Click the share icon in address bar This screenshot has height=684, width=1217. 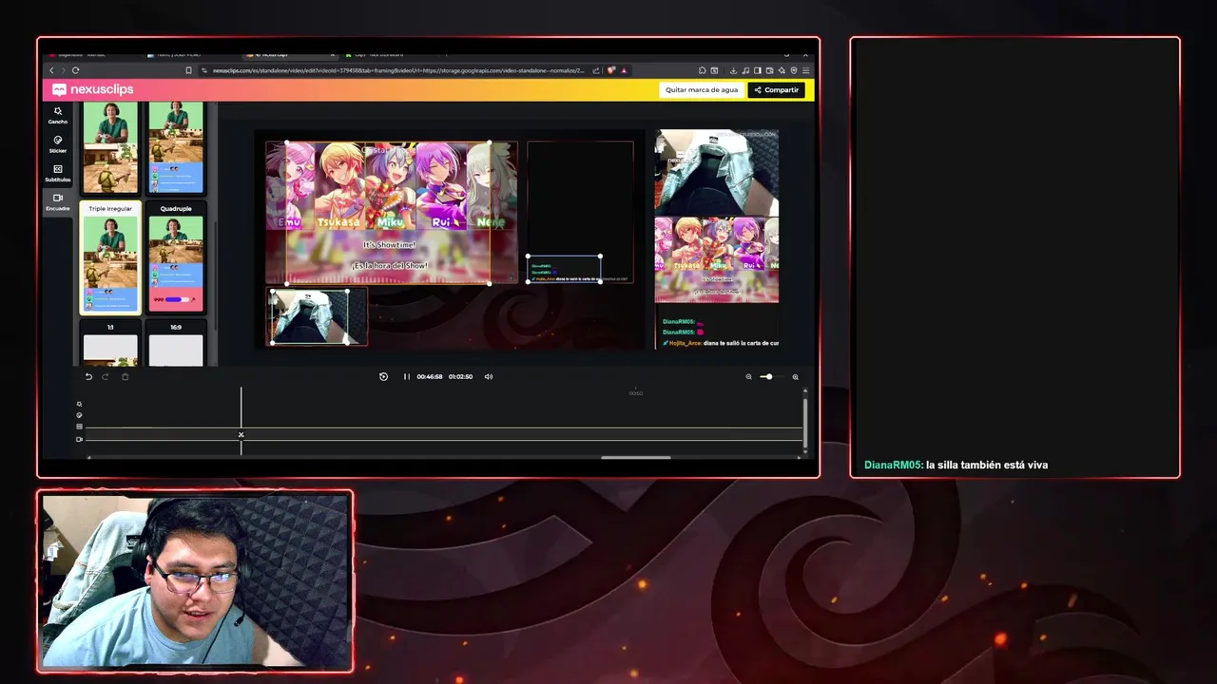tap(596, 70)
